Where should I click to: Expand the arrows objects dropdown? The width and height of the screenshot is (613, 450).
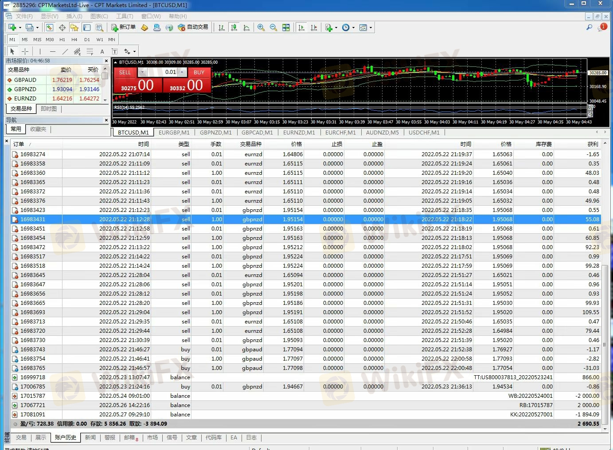tap(134, 51)
